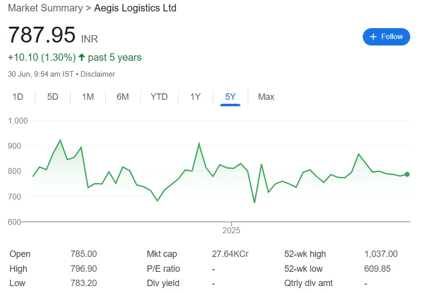Click the P/E ratio label
Image resolution: width=425 pixels, height=294 pixels.
pos(163,268)
